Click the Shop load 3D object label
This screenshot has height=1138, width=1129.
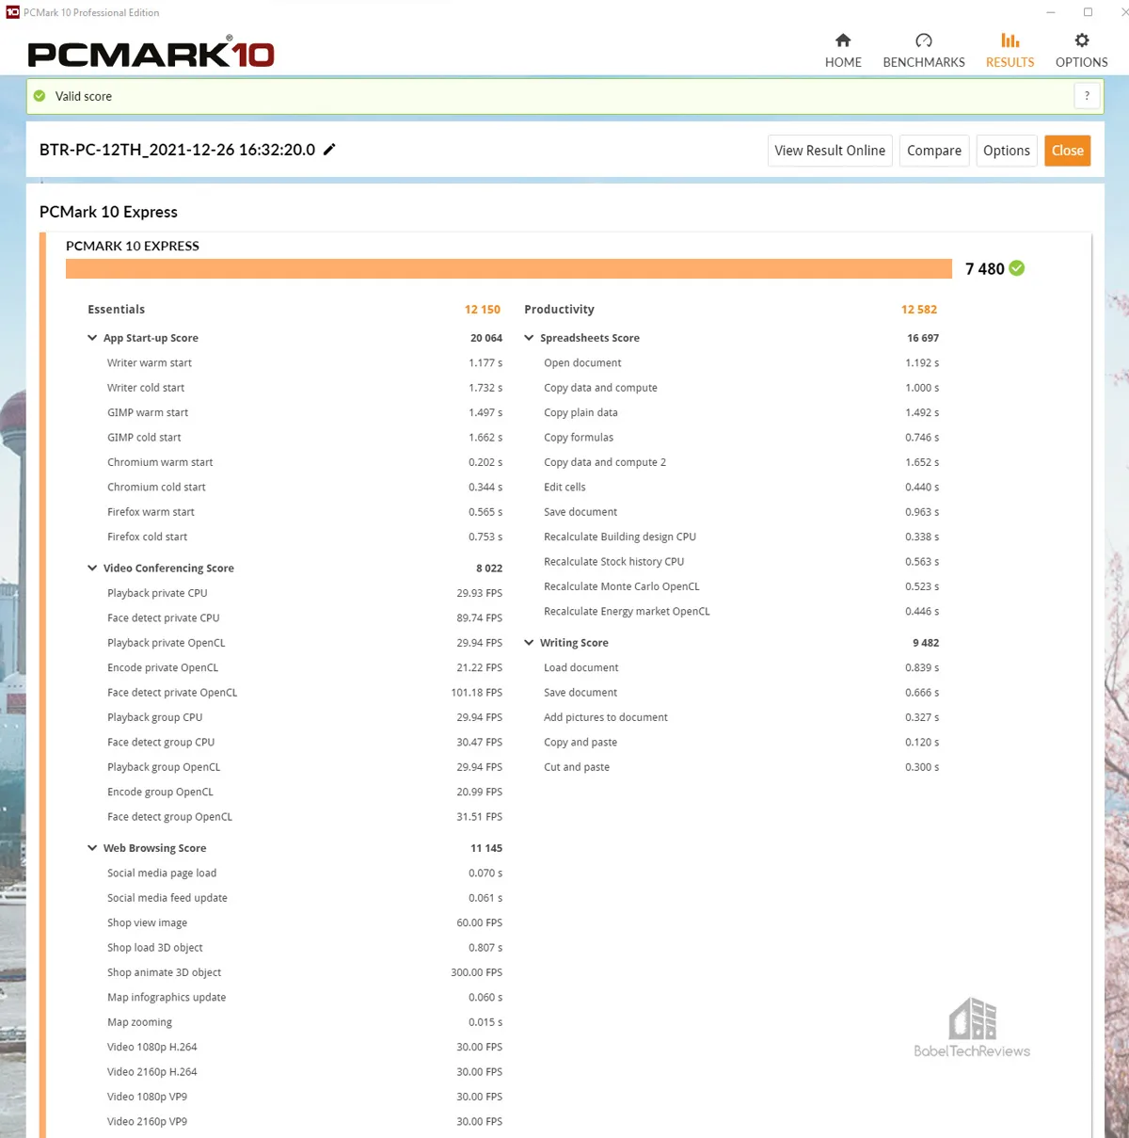tap(155, 948)
